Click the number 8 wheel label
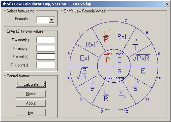Image resolution: width=171 pixels, height=122 pixels. click(147, 33)
